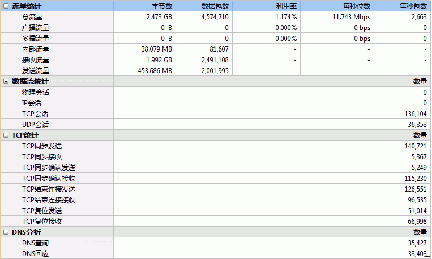The height and width of the screenshot is (259, 432).
Task: Select the DNS回应 row
Action: click(216, 253)
